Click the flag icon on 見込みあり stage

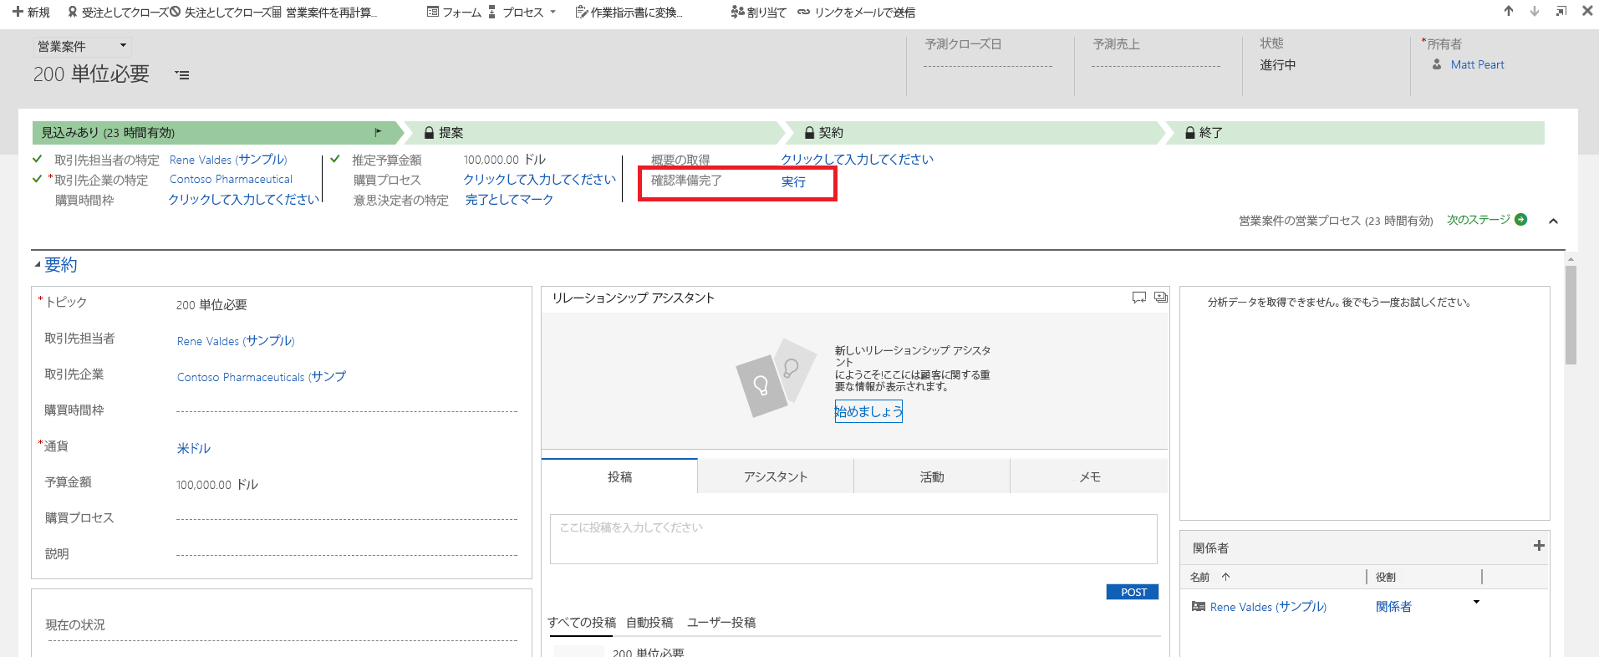tap(378, 132)
